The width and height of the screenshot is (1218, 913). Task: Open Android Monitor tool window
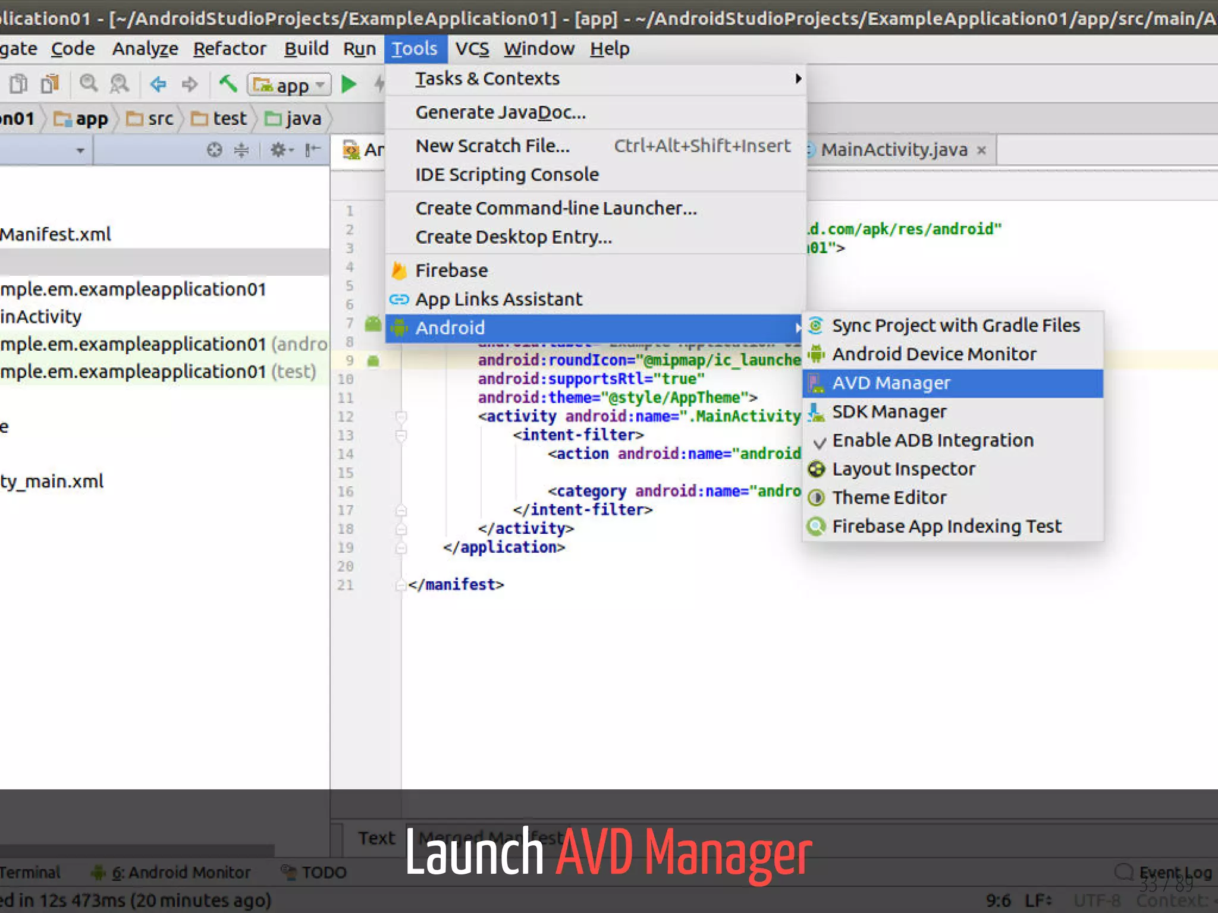point(171,872)
